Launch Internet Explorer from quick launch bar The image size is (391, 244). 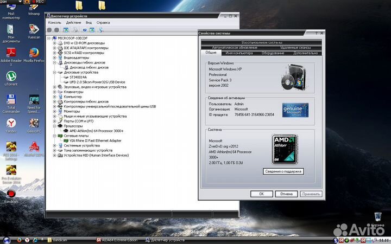[35, 240]
